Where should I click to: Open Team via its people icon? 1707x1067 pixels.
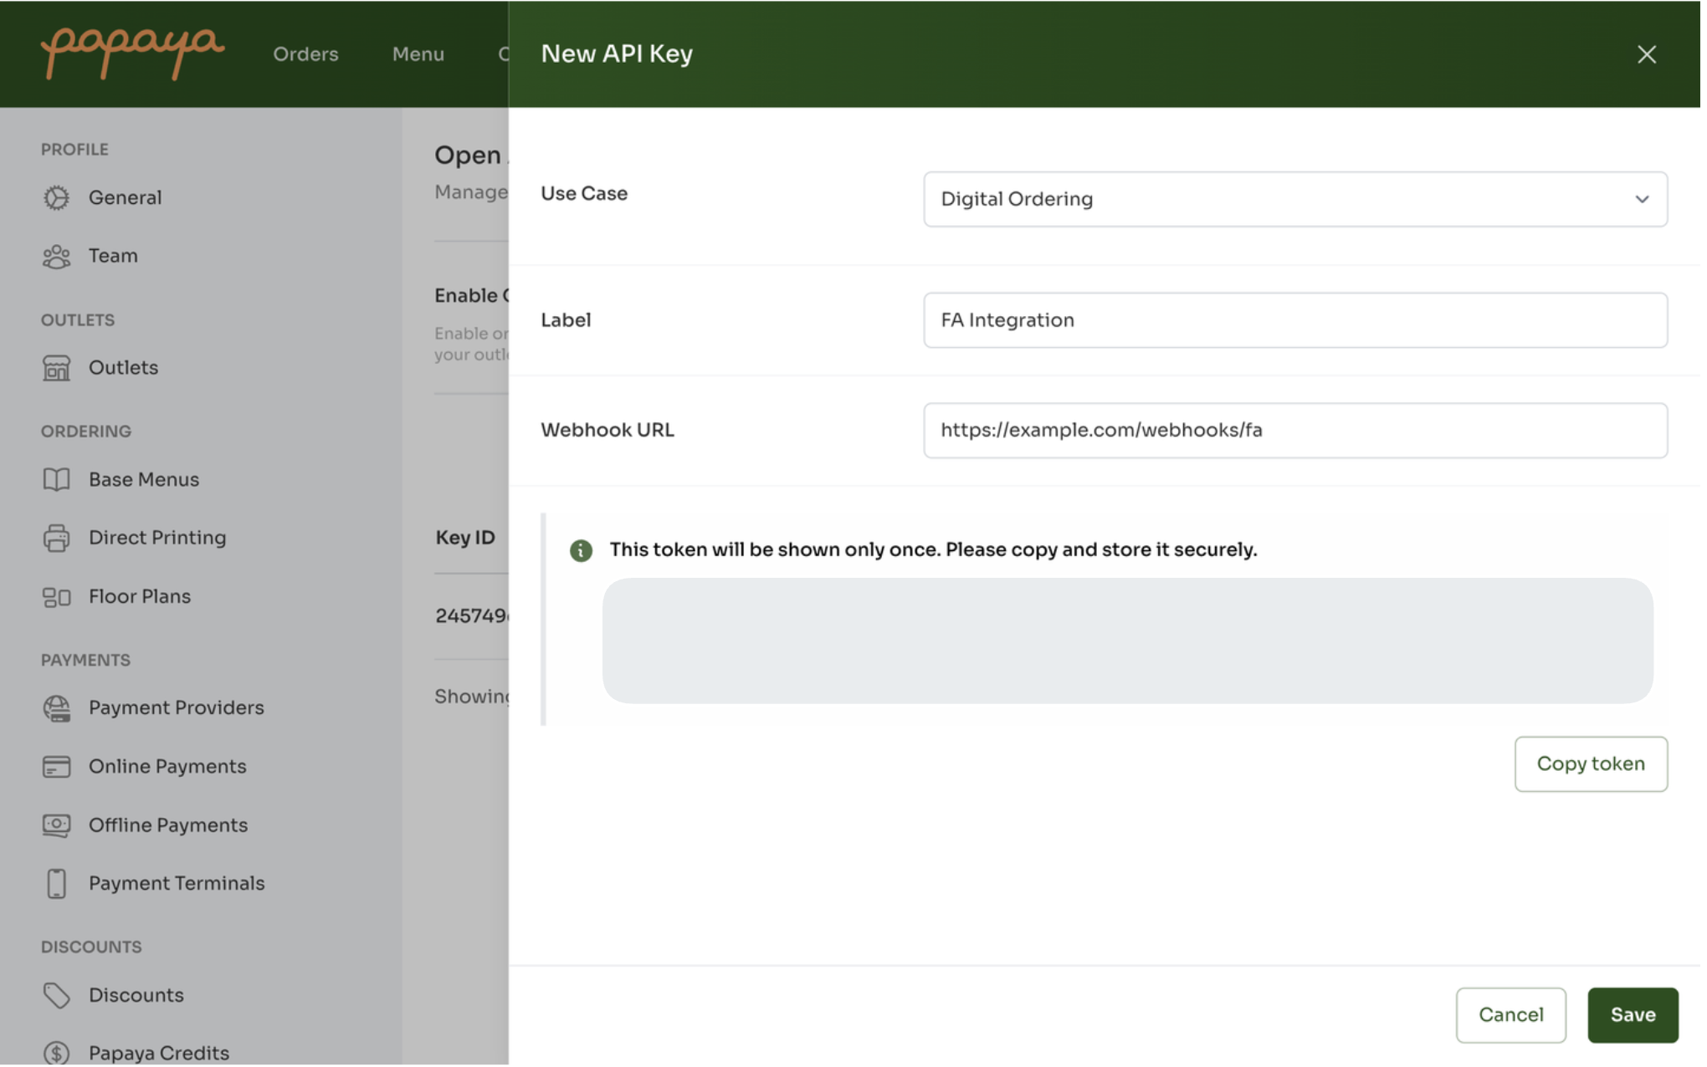pos(56,257)
